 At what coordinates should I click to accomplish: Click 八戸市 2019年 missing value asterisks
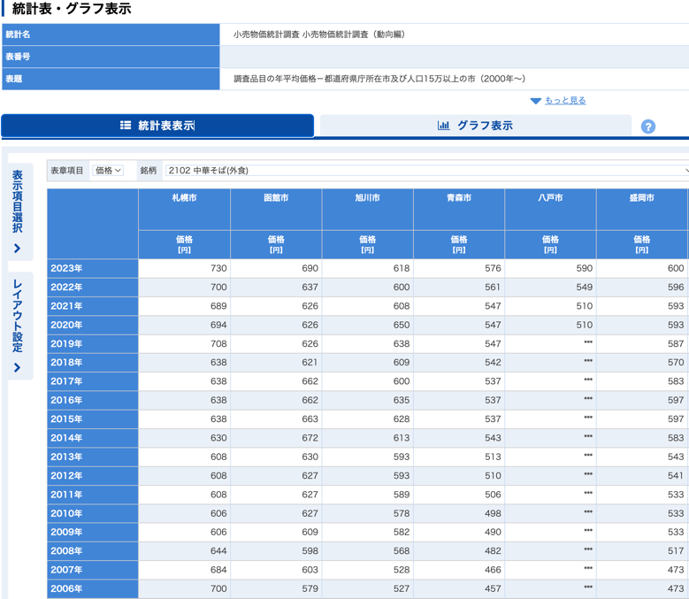tap(588, 342)
